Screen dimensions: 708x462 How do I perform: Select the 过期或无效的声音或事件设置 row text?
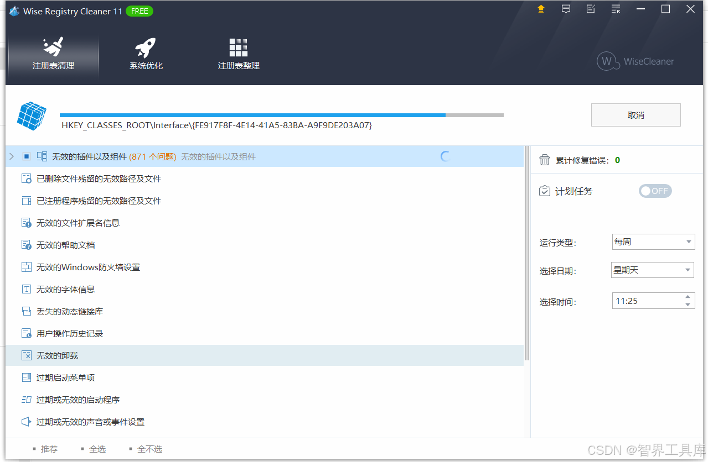click(x=90, y=422)
